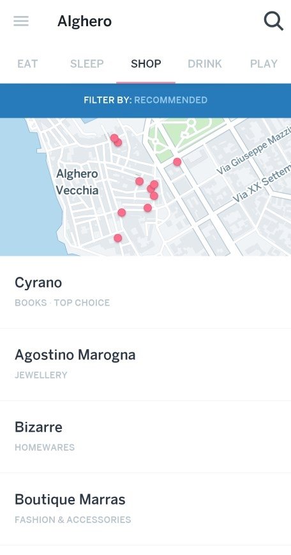Tap the southernmost pink map pin
291x555 pixels.
tap(118, 238)
